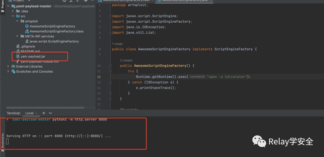Viewport: 324px width, 157px height.
Task: Click the fold end marker at line 6
Action: [111, 32]
